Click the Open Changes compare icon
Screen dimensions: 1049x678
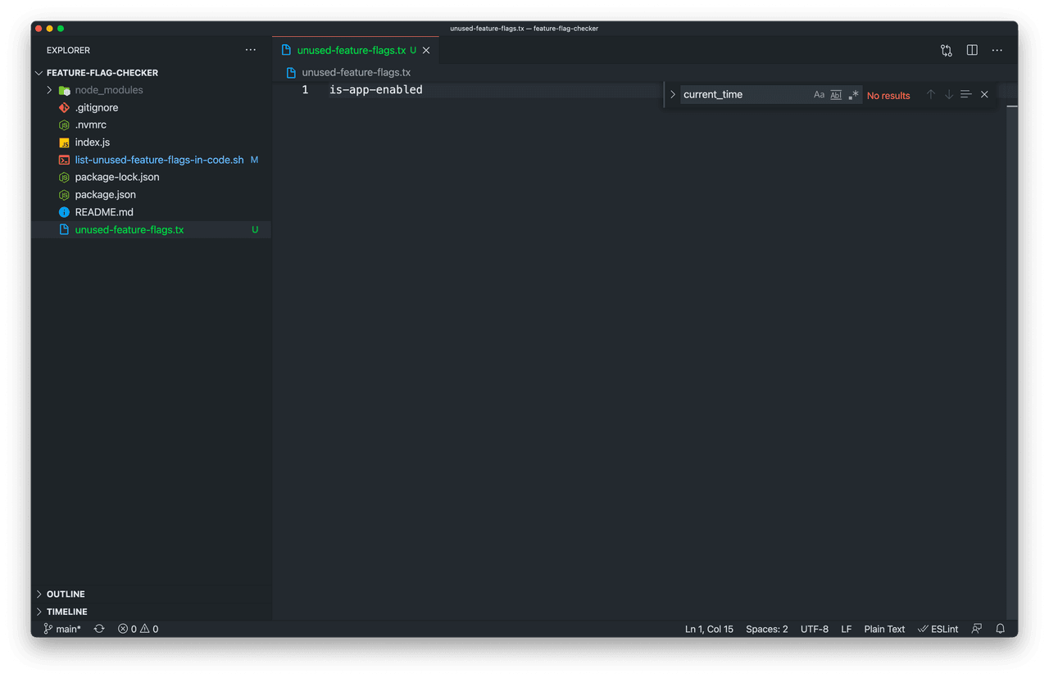(947, 51)
